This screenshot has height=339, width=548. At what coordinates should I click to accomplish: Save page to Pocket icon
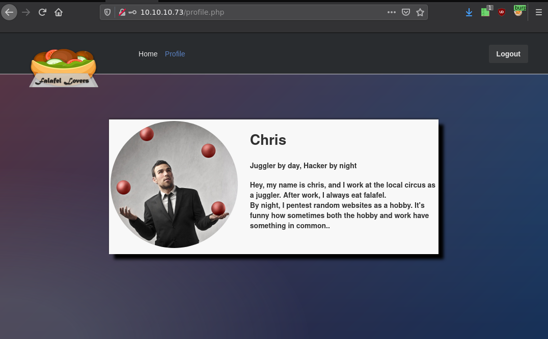point(406,13)
